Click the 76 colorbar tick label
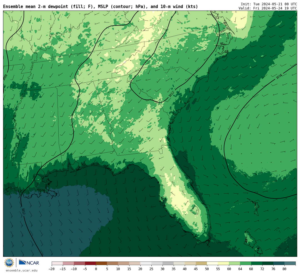The image size is (300, 274). pos(274,269)
